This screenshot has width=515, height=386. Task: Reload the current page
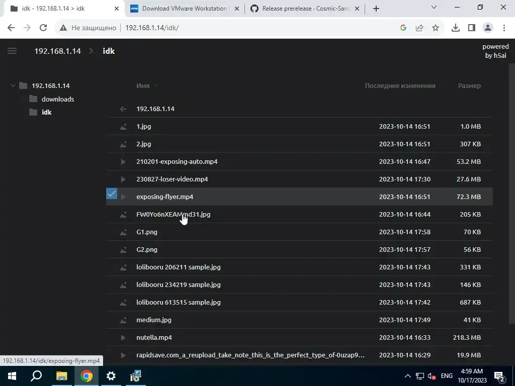tap(43, 28)
